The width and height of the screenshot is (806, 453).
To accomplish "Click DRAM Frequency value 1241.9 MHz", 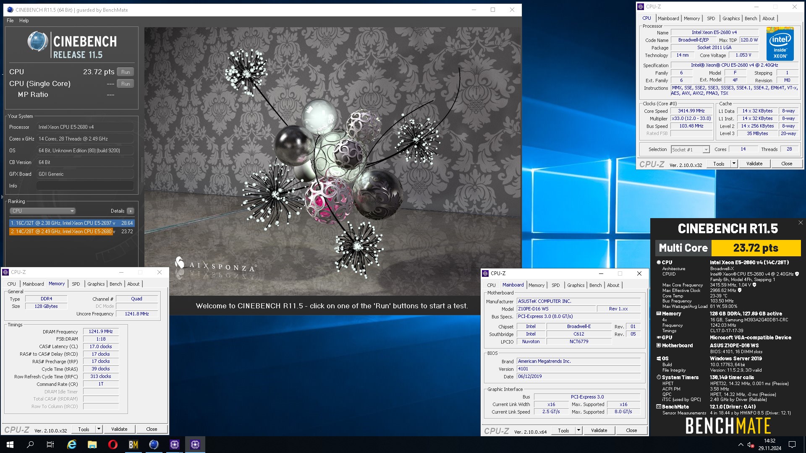I will click(x=101, y=331).
